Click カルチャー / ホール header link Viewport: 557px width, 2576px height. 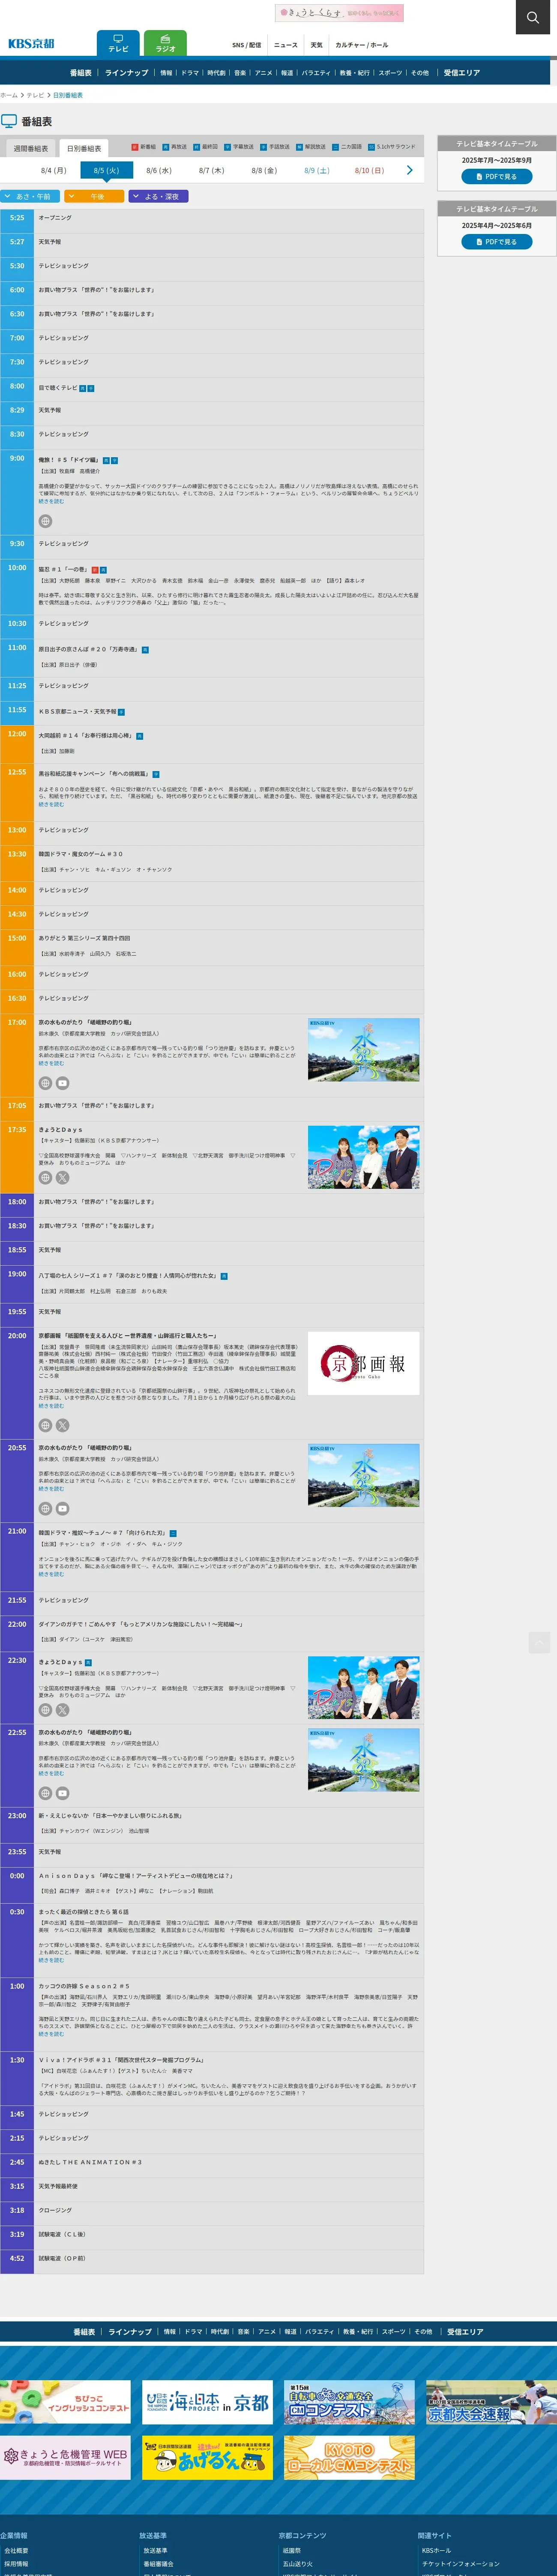click(x=361, y=45)
